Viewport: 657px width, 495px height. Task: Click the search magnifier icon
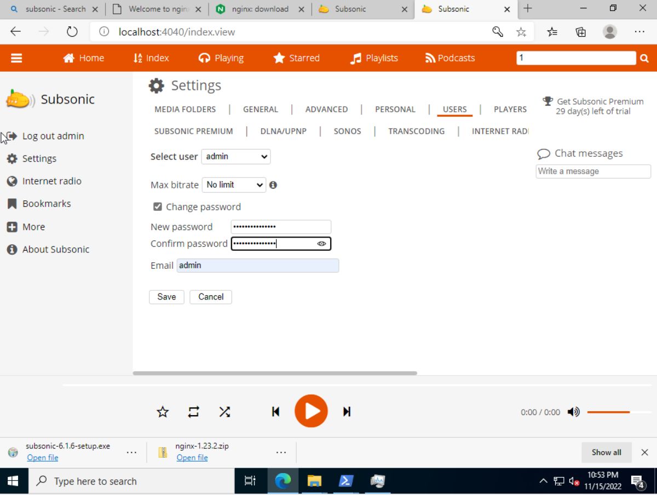[x=644, y=57]
